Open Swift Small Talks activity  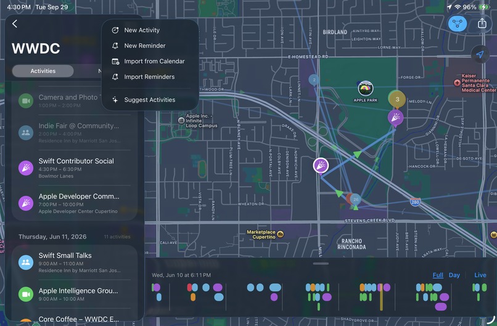tap(74, 263)
